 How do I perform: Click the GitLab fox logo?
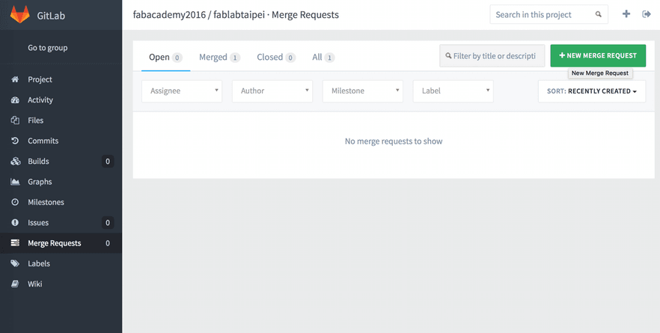19,15
